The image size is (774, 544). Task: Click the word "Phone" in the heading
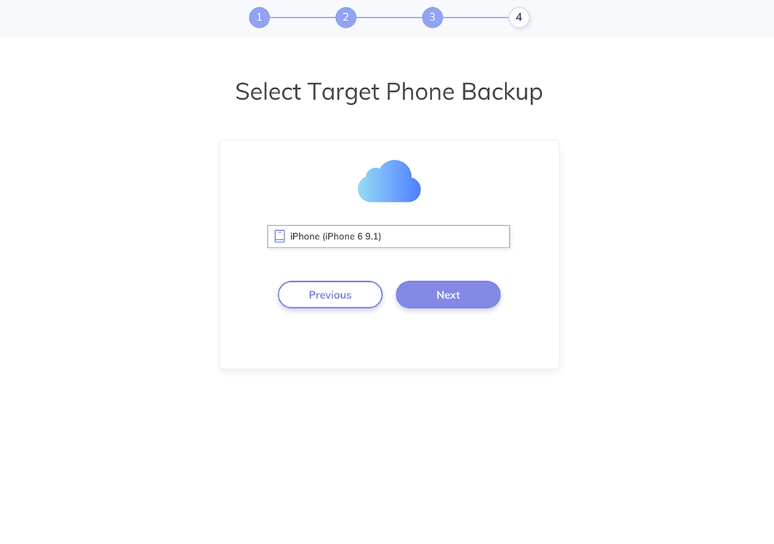[x=420, y=92]
